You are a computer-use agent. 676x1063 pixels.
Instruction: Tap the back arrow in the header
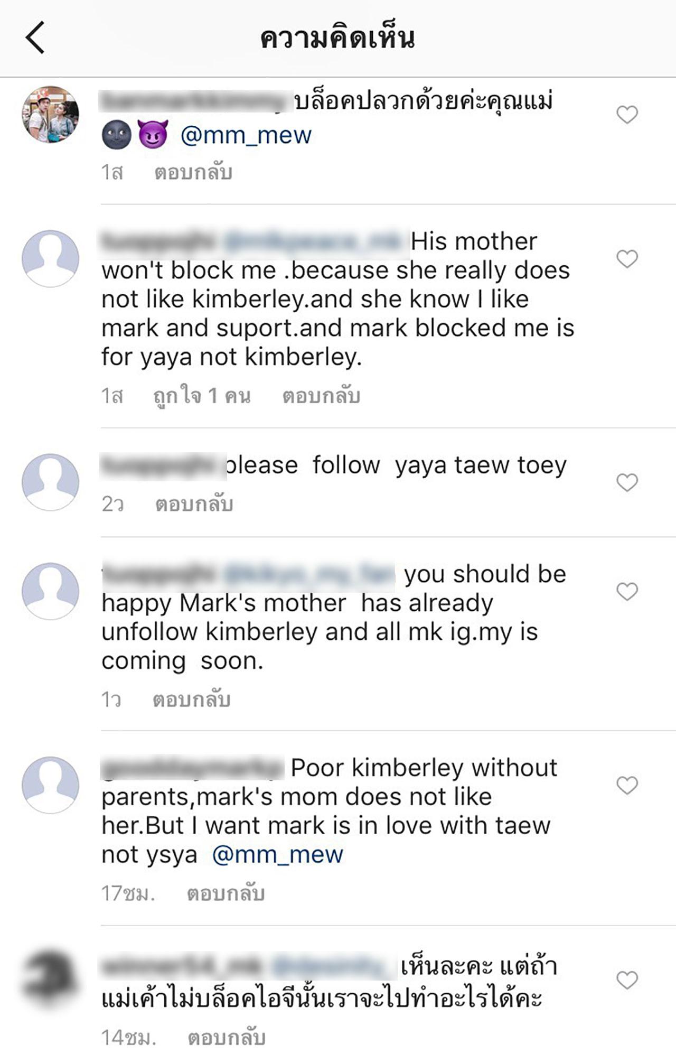[35, 38]
